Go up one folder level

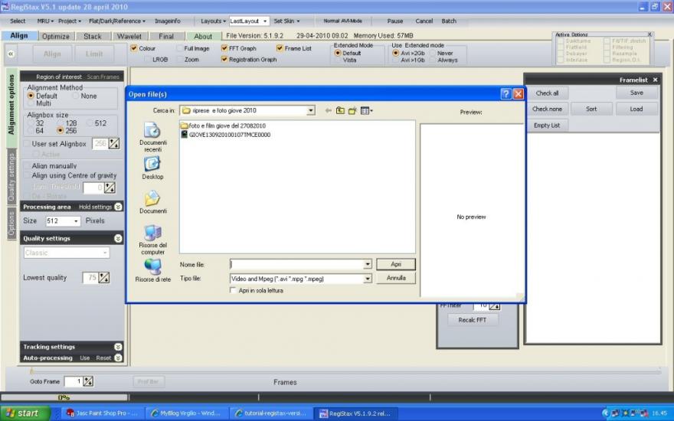point(340,111)
